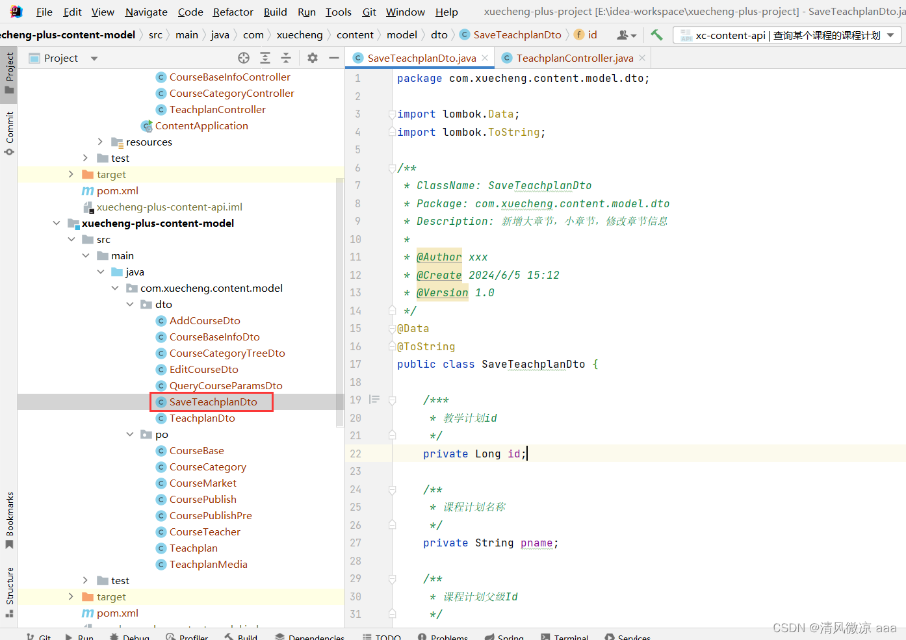
Task: Fold the Javadoc comment at line 6
Action: [x=392, y=168]
